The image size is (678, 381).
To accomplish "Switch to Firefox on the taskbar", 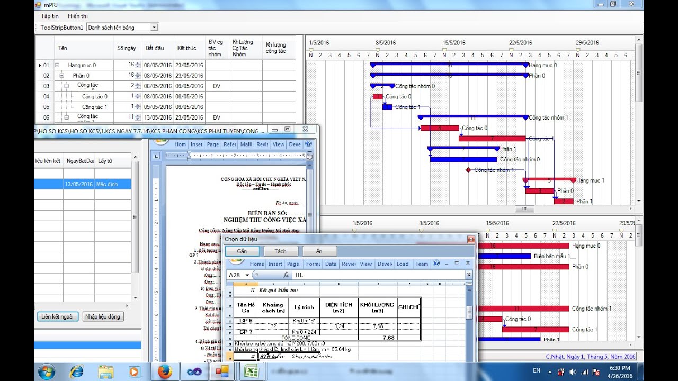I will point(165,371).
